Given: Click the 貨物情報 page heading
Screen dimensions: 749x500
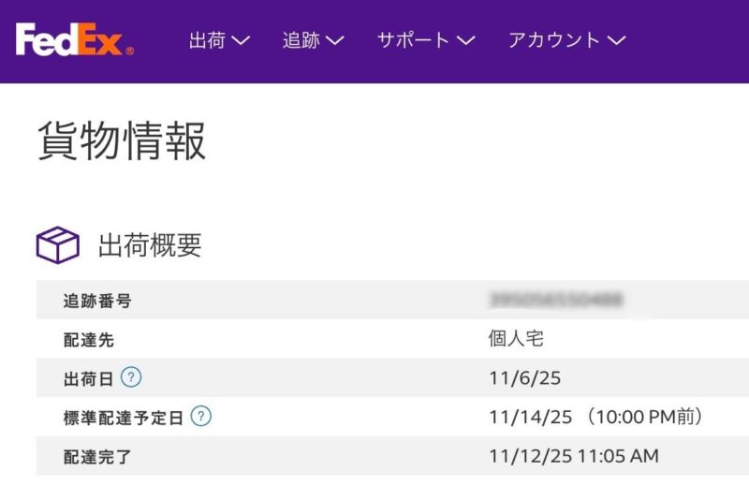Looking at the screenshot, I should coord(122,141).
